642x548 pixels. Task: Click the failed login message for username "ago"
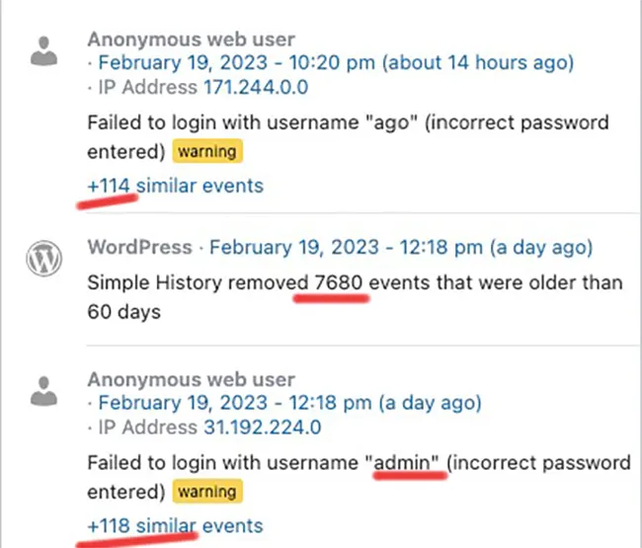click(x=348, y=136)
